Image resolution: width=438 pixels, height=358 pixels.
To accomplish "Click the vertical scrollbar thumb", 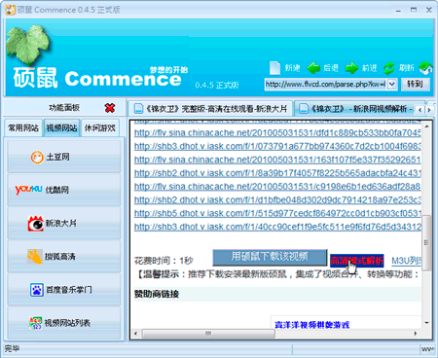I will coord(426,242).
